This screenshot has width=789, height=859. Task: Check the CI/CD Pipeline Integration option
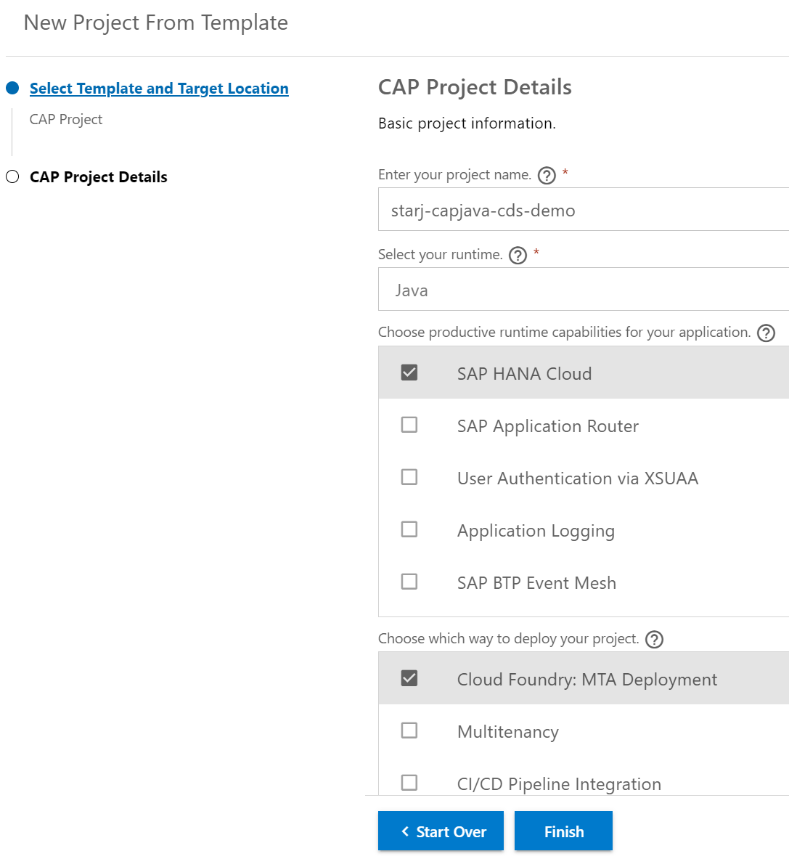pyautogui.click(x=409, y=783)
